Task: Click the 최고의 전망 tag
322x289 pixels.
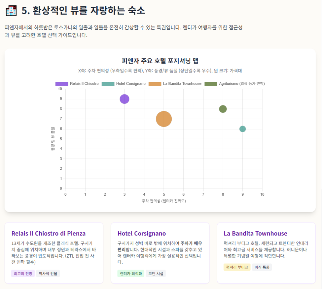Action: (x=23, y=274)
